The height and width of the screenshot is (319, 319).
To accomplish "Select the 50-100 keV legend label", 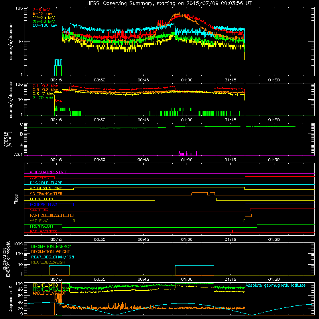I will [45, 26].
